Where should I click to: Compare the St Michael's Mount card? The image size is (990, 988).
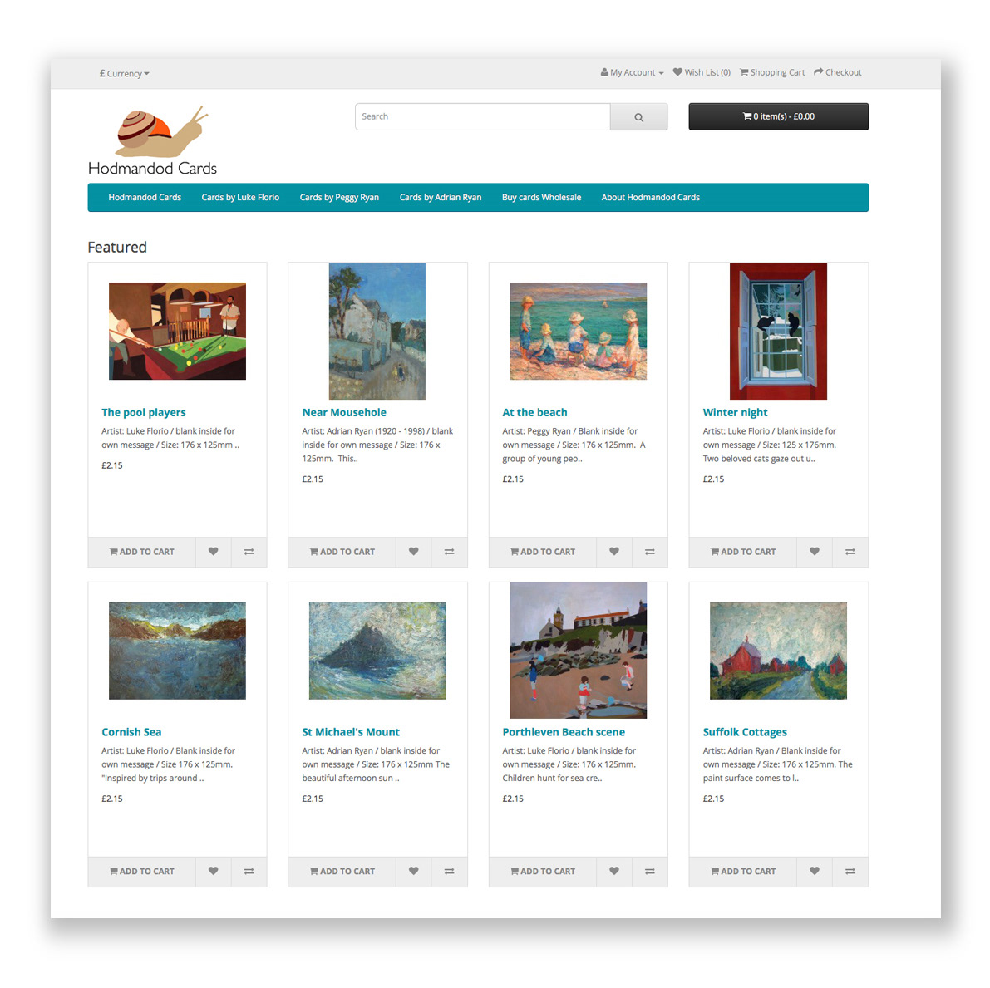450,871
